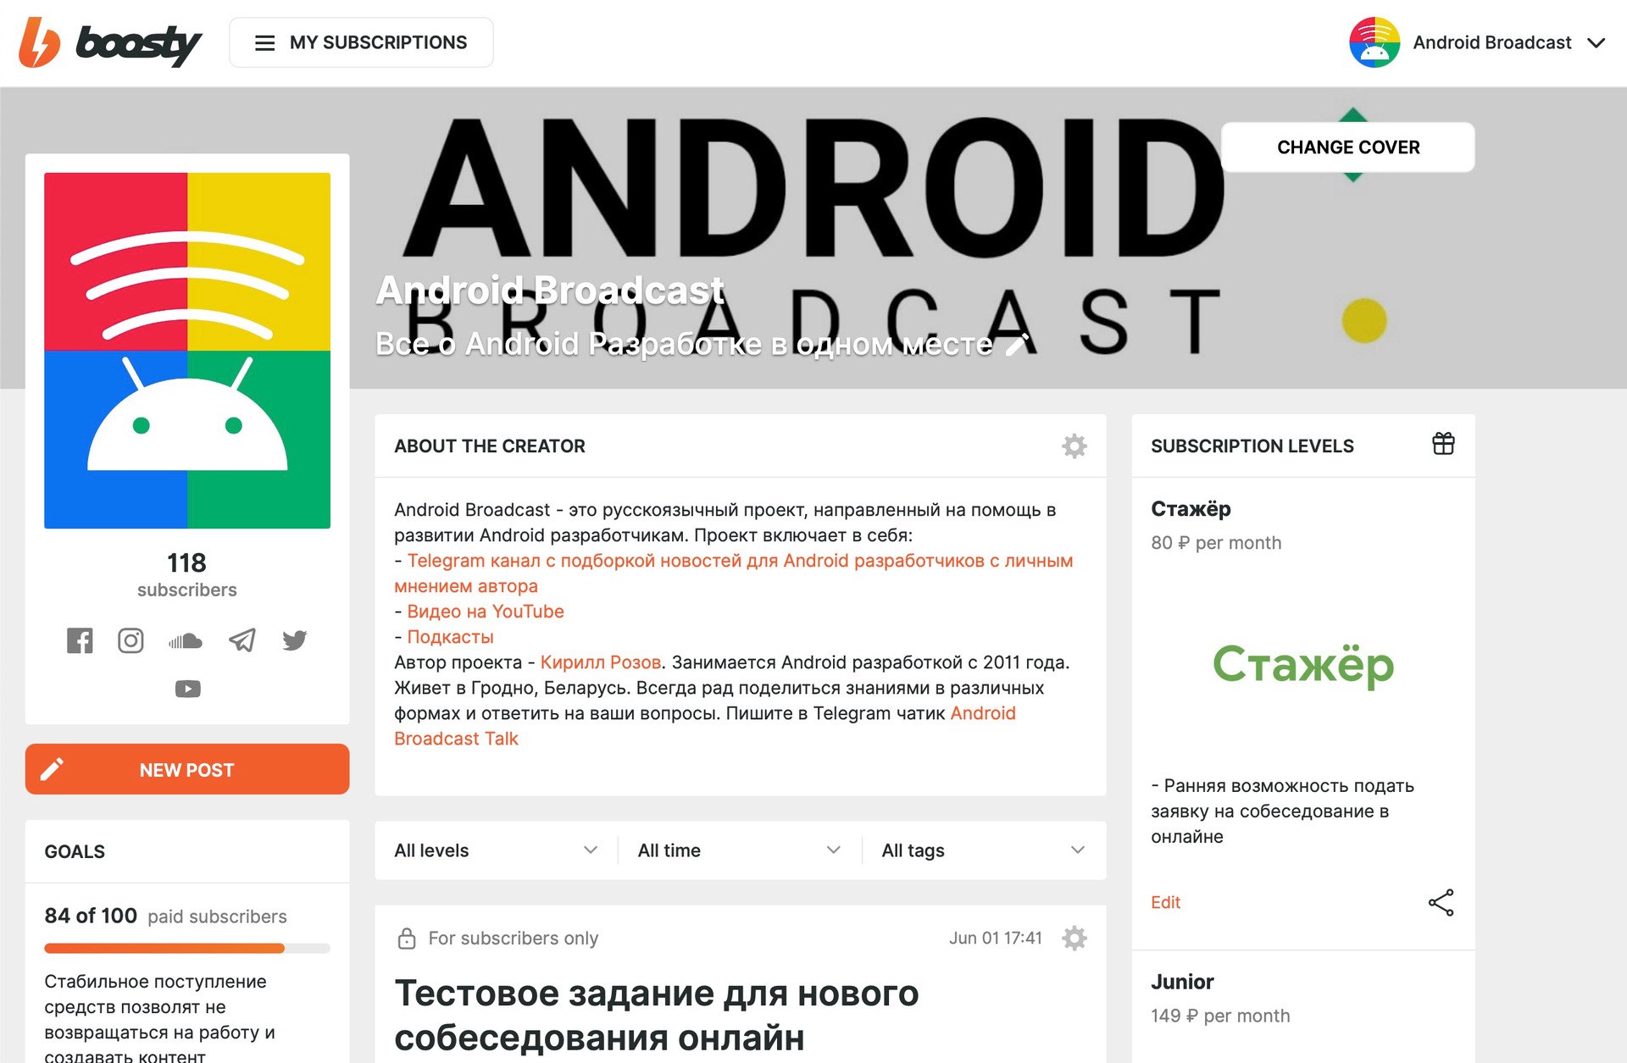Expand the All tags filter dropdown
The image size is (1627, 1063).
(983, 850)
